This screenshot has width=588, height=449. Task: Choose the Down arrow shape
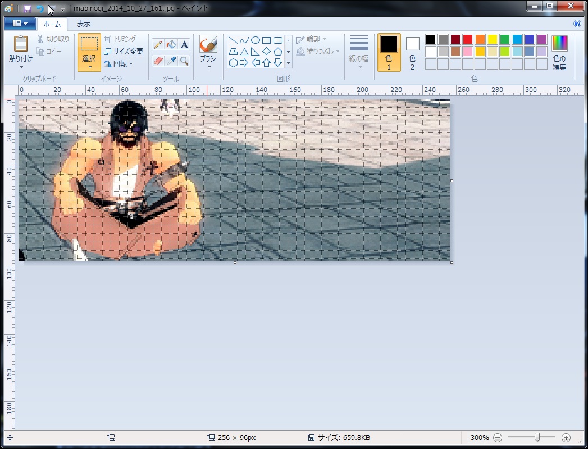tap(278, 62)
